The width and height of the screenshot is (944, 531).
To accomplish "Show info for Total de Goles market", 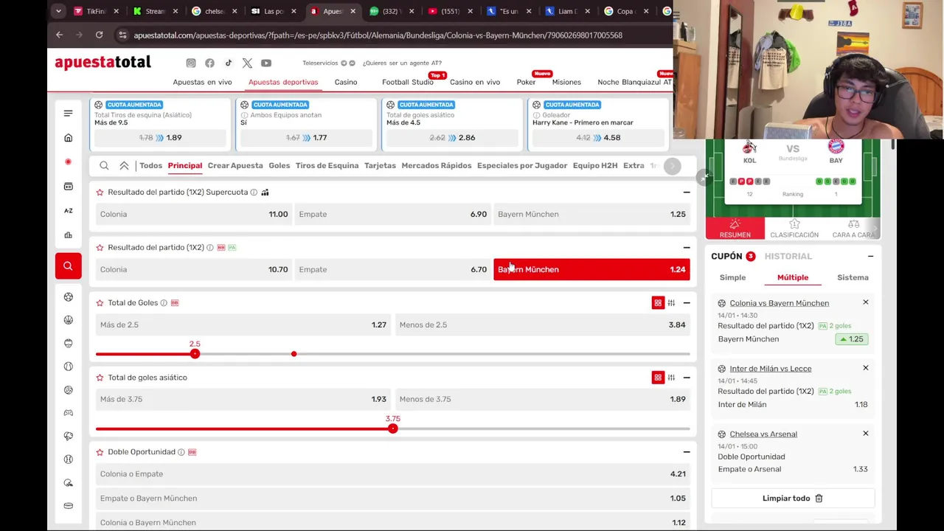I will pyautogui.click(x=164, y=303).
